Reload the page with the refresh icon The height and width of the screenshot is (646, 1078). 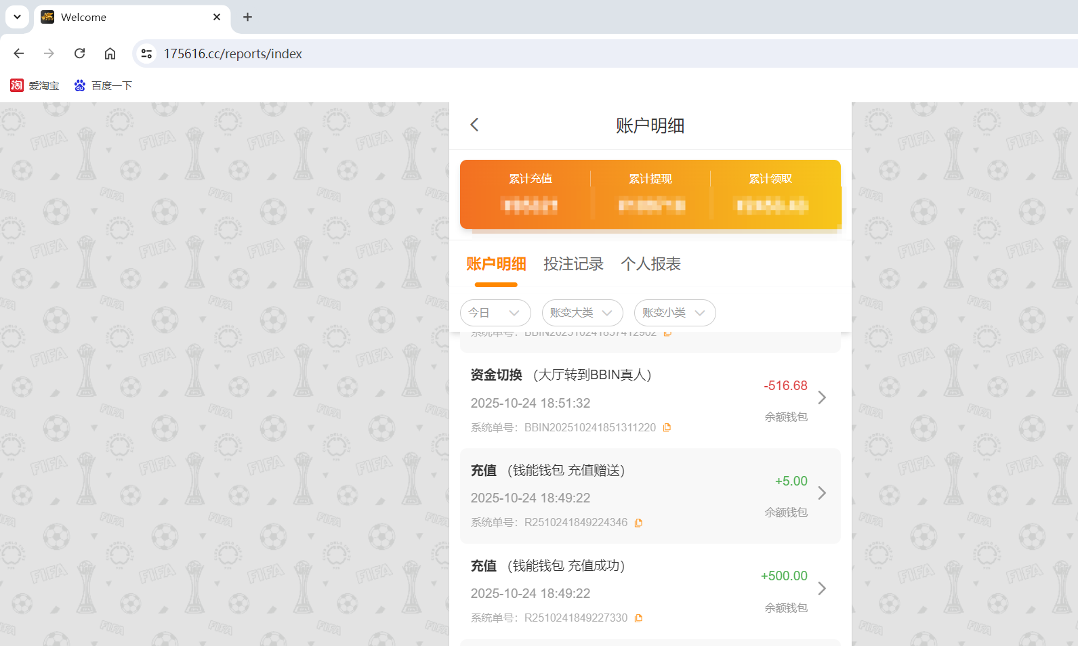[x=79, y=53]
